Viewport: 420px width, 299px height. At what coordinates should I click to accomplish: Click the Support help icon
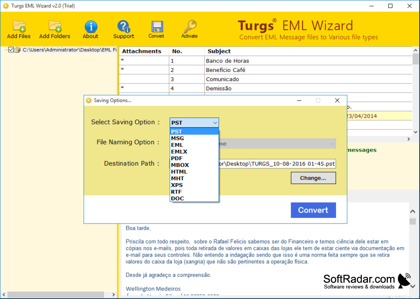click(x=124, y=26)
